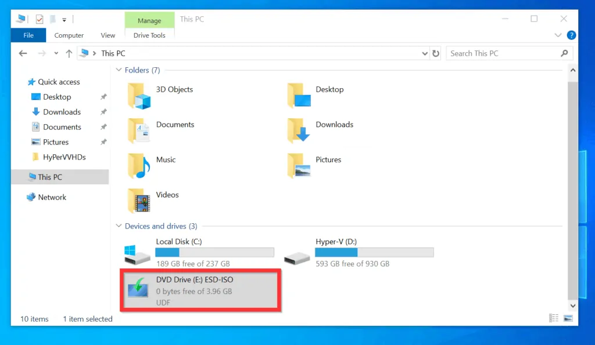Image resolution: width=595 pixels, height=345 pixels.
Task: Collapse the Folders (7) group
Action: coord(119,70)
